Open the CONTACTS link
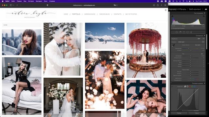The height and width of the screenshot is (117, 209). tap(118, 14)
